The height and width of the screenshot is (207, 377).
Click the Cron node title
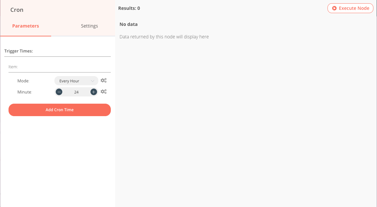(x=17, y=10)
